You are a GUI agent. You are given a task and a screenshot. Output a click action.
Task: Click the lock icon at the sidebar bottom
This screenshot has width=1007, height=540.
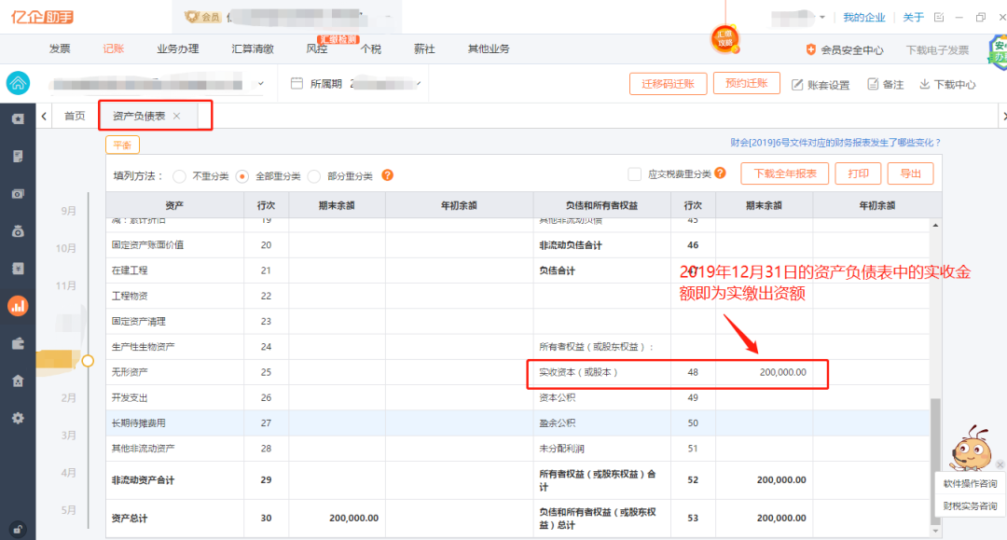[18, 529]
